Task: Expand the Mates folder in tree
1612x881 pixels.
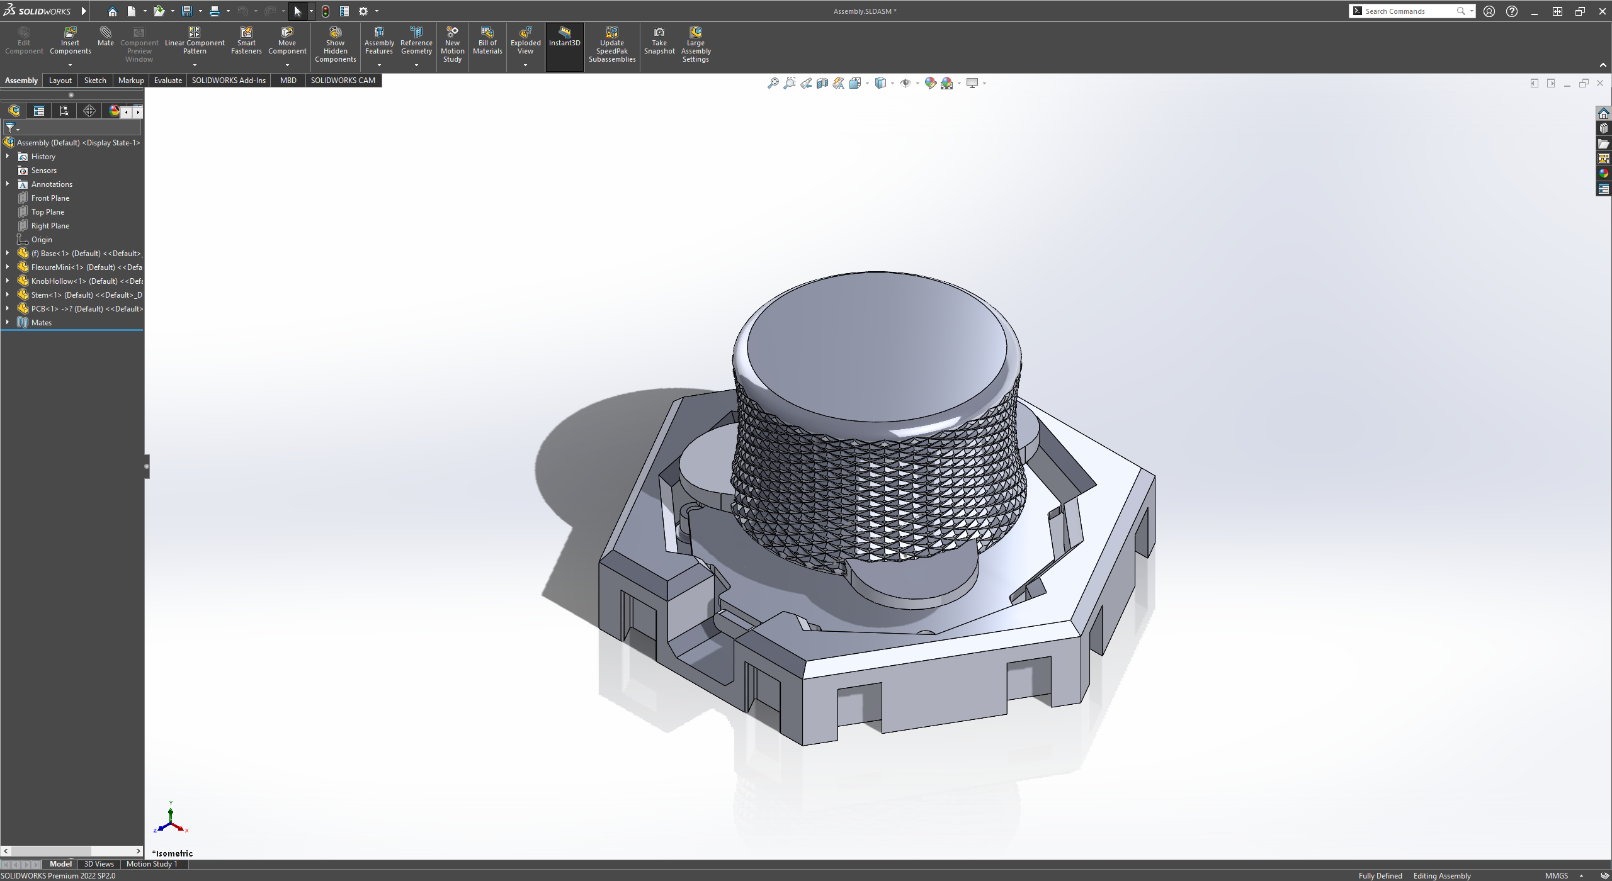Action: pos(8,322)
